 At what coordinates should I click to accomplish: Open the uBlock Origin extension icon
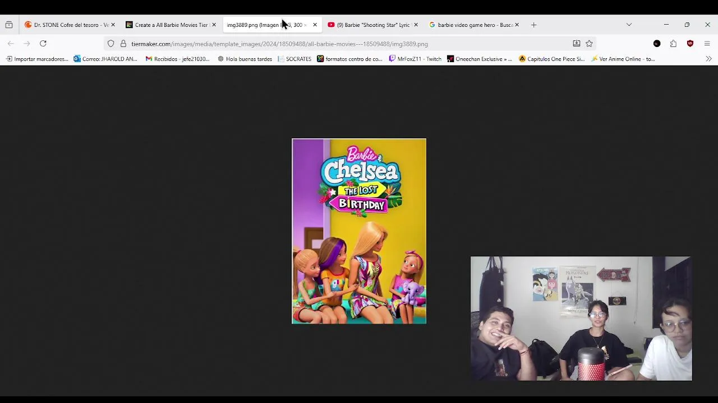pyautogui.click(x=690, y=44)
